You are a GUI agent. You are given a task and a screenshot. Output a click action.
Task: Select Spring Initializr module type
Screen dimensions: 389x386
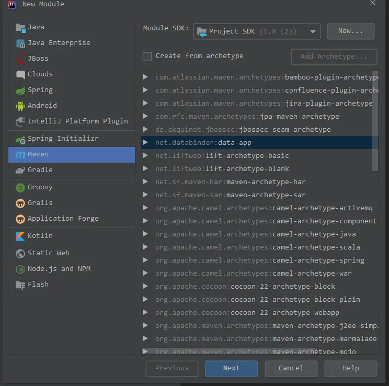pos(72,139)
